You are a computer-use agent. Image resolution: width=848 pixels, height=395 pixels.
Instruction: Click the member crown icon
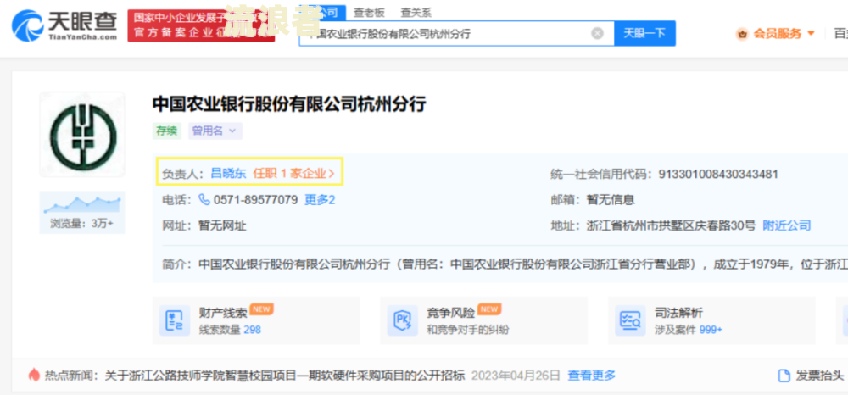(x=742, y=34)
